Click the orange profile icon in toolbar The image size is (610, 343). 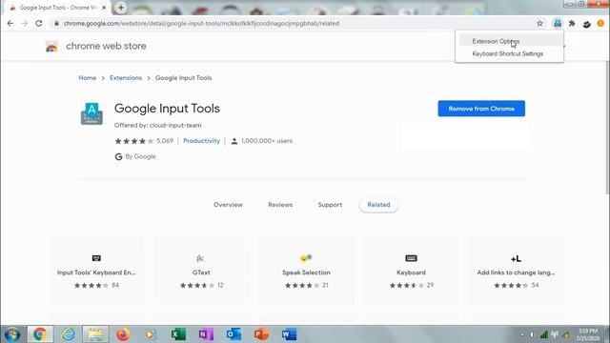tap(600, 23)
